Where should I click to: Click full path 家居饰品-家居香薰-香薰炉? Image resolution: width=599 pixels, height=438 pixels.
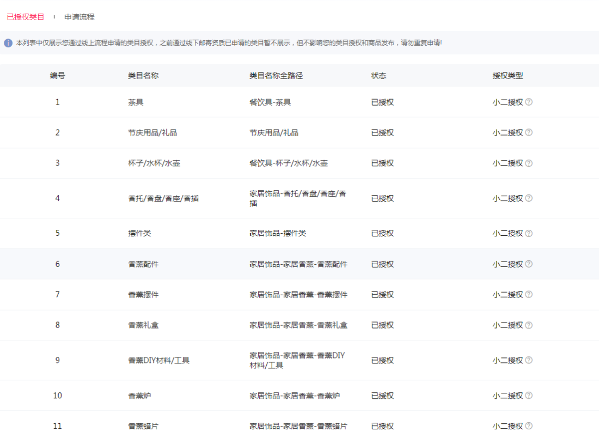[x=295, y=396]
